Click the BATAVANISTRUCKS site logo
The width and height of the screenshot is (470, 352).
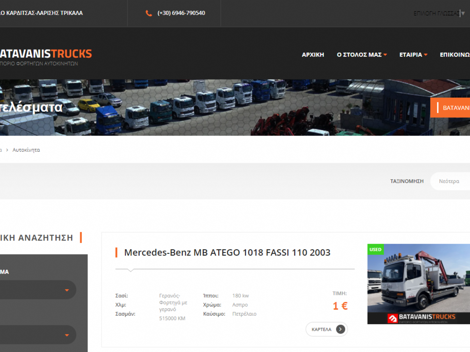click(x=46, y=57)
